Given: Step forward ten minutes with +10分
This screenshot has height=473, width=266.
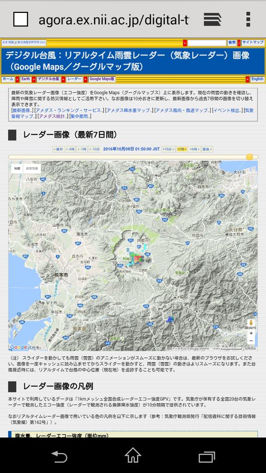Looking at the screenshot, I should [169, 149].
